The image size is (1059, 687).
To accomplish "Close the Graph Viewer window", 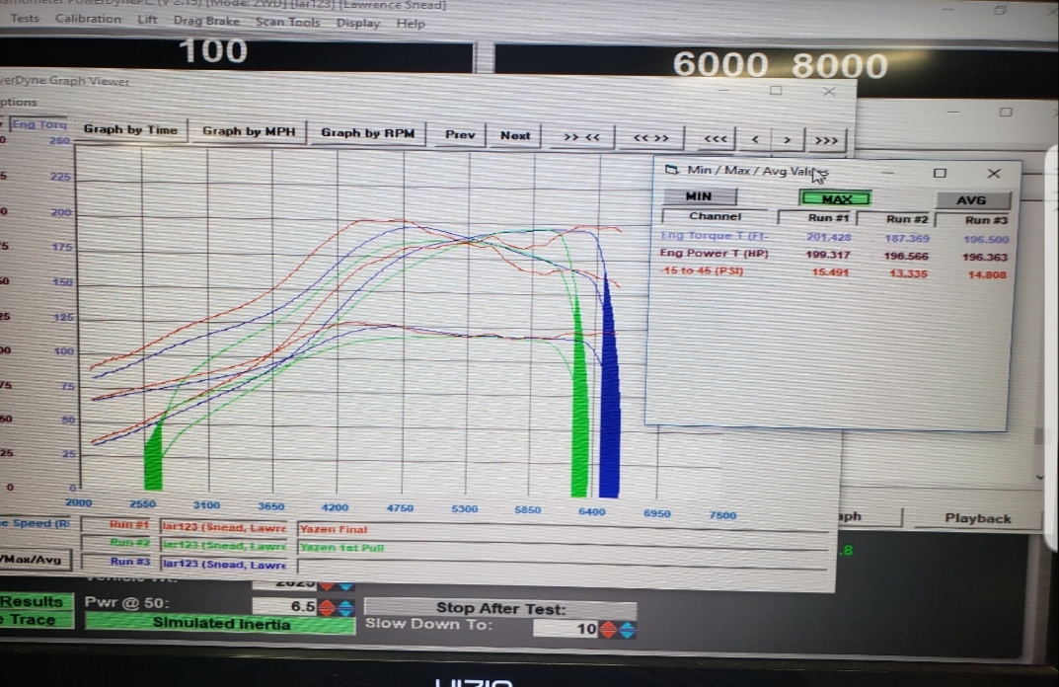I will click(829, 91).
